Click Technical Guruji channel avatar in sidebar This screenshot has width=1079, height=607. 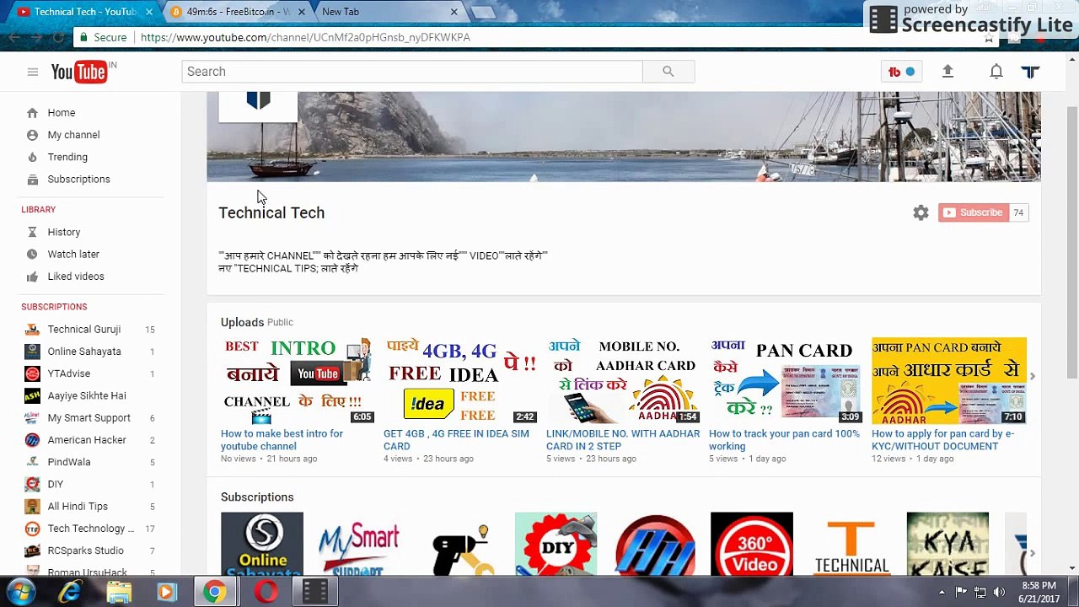pos(32,330)
